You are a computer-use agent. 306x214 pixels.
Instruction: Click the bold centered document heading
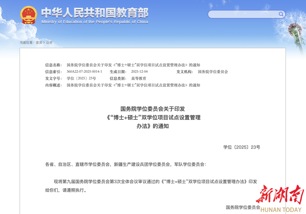click(x=153, y=117)
